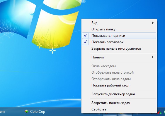Open the Вид submenu

click(x=119, y=23)
